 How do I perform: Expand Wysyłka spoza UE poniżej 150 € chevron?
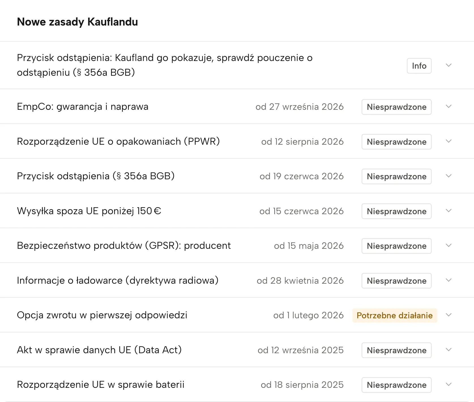point(449,211)
